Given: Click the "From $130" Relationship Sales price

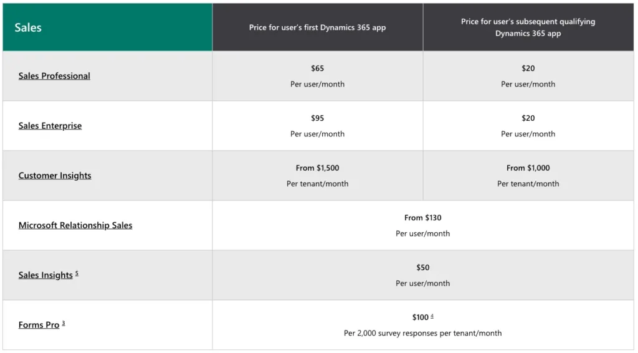Looking at the screenshot, I should [422, 218].
